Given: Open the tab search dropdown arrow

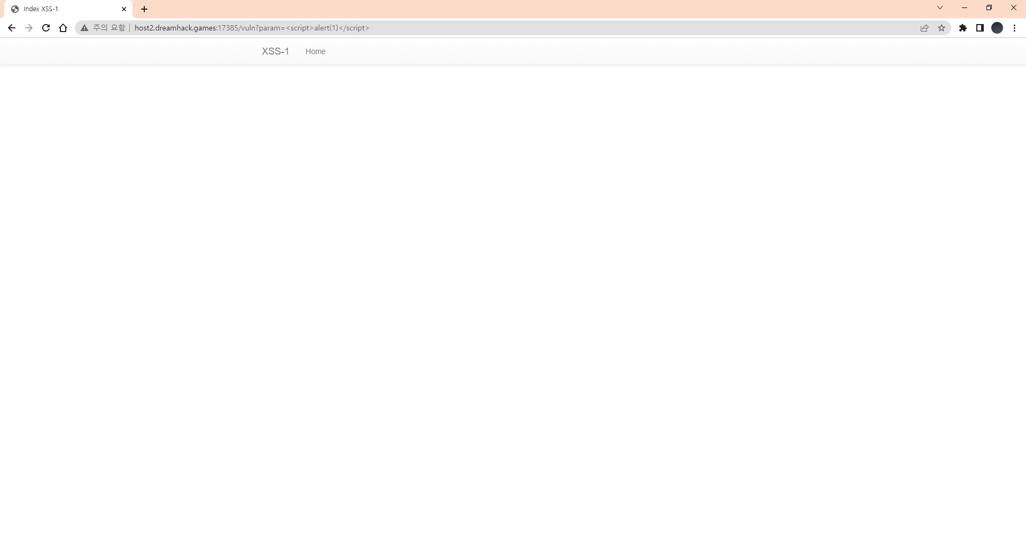Looking at the screenshot, I should [x=940, y=8].
